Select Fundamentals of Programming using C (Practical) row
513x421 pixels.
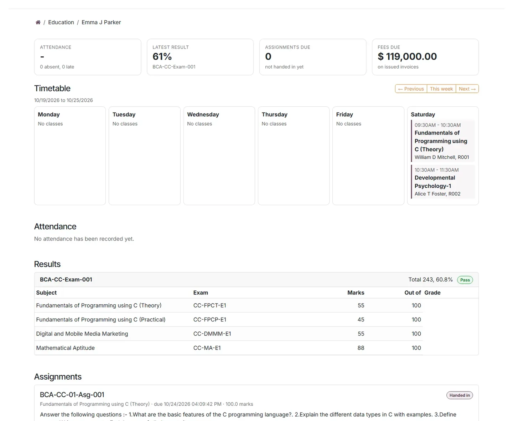click(229, 320)
